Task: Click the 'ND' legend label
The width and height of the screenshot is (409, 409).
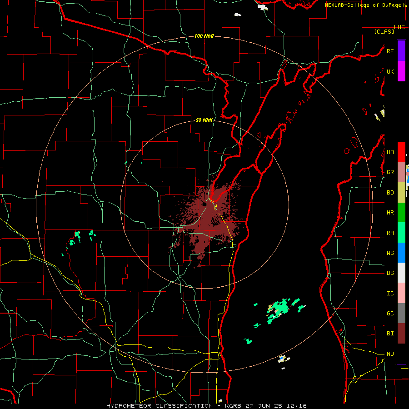Action: pyautogui.click(x=390, y=354)
